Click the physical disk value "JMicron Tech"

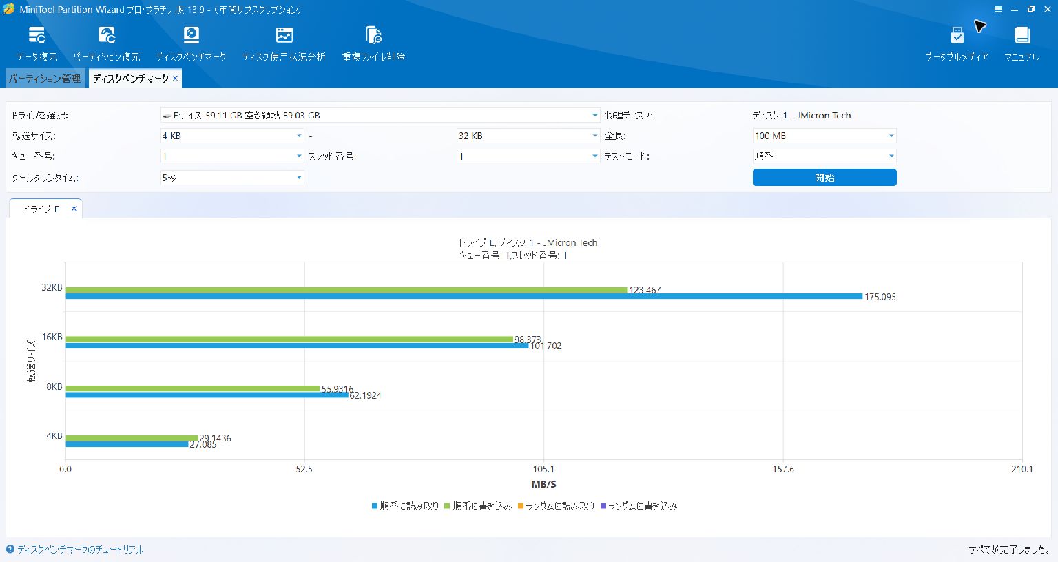(x=824, y=116)
